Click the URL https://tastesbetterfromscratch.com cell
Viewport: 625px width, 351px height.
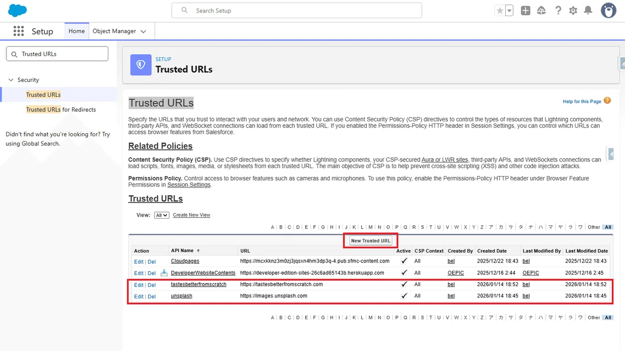(281, 284)
